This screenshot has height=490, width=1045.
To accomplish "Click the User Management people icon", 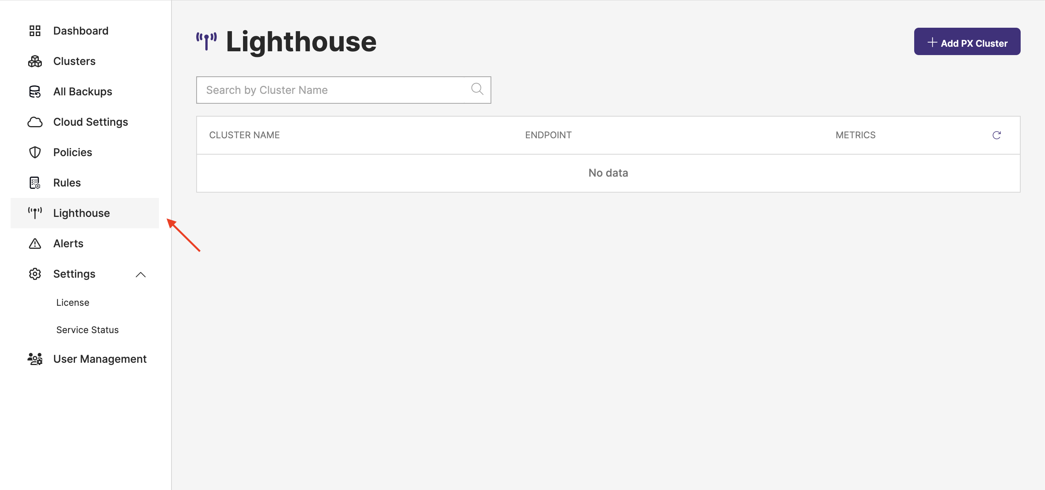I will (35, 359).
